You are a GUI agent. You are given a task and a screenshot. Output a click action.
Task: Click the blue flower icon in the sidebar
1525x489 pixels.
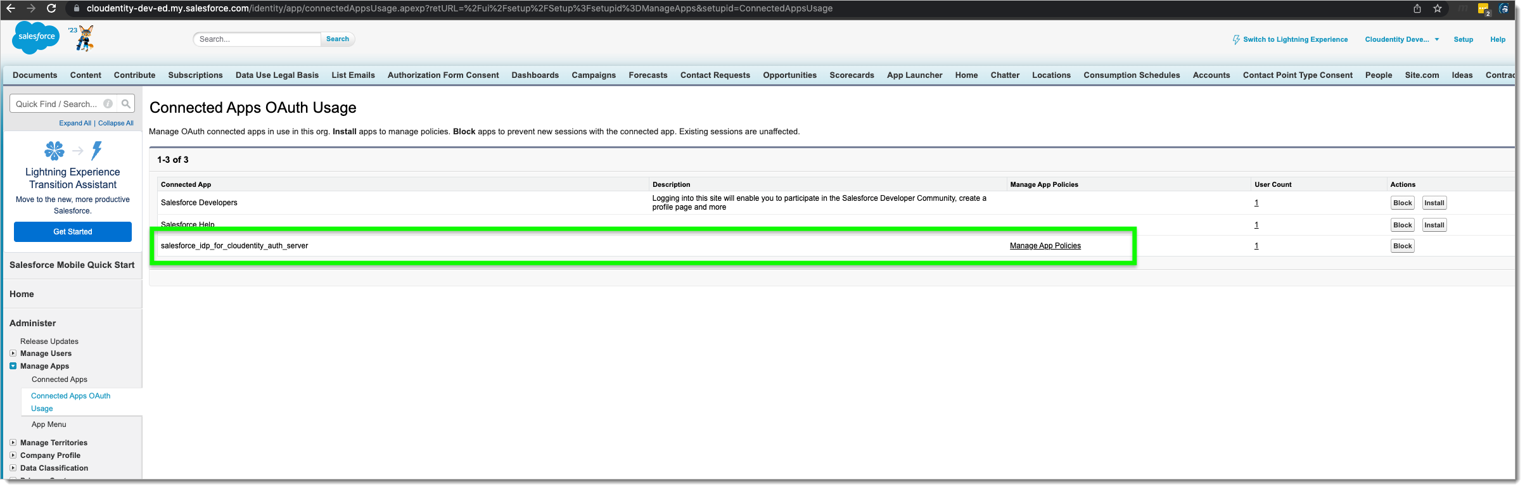(x=54, y=150)
